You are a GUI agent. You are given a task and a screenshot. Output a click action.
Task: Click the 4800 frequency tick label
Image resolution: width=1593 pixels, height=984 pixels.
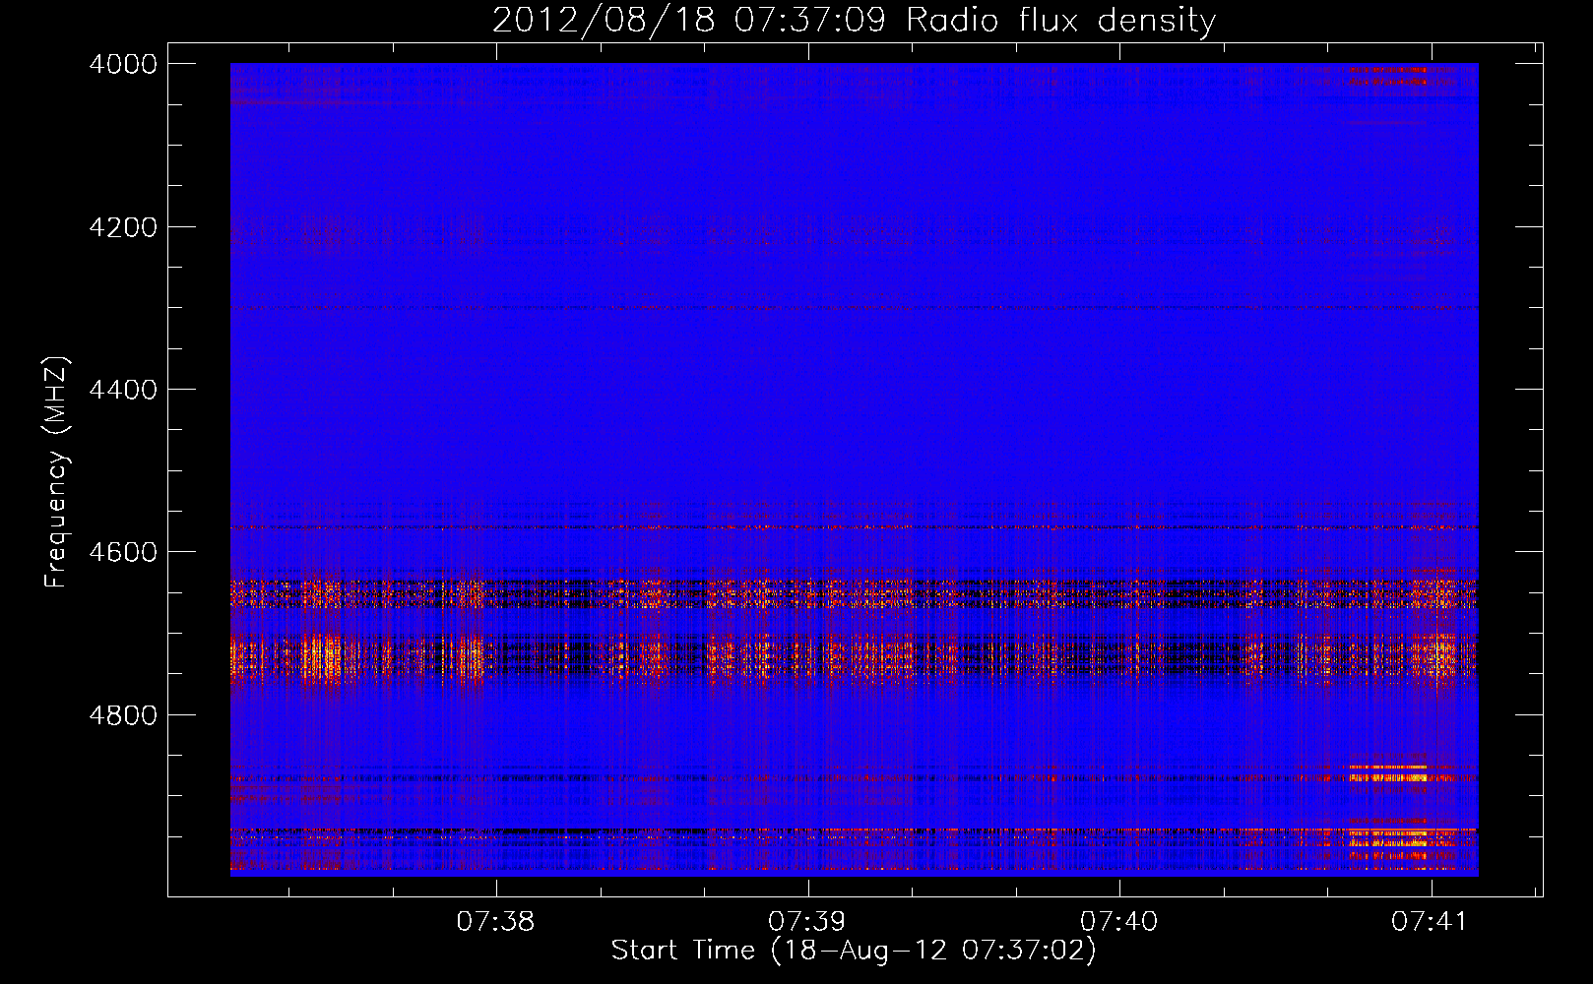123,715
